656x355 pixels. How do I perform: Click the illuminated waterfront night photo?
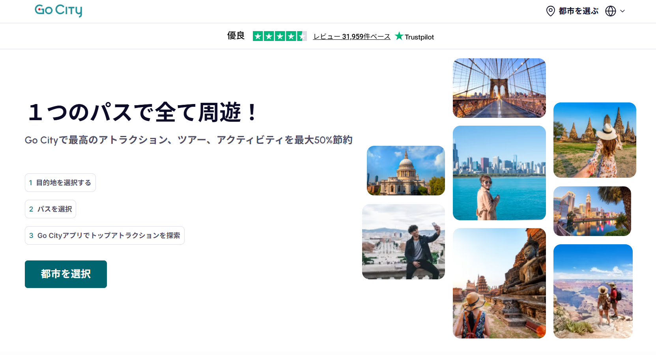(592, 211)
